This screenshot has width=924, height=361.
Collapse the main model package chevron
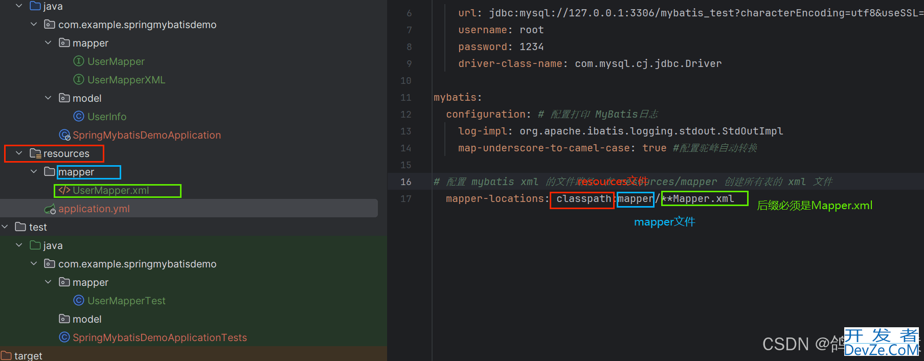click(x=48, y=98)
